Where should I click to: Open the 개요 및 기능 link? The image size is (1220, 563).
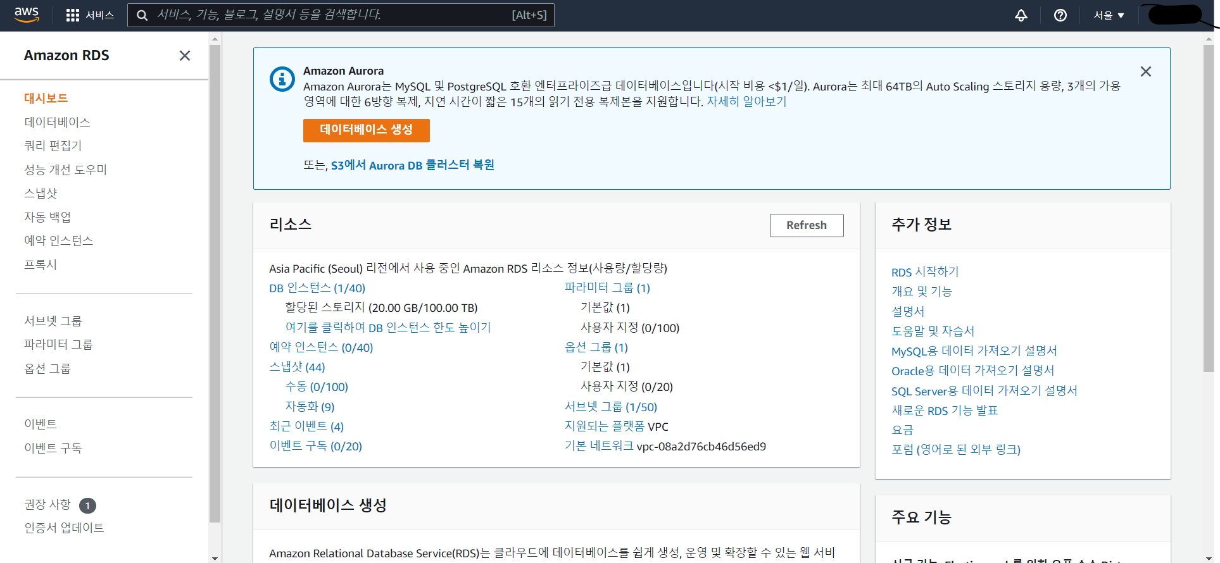(922, 292)
